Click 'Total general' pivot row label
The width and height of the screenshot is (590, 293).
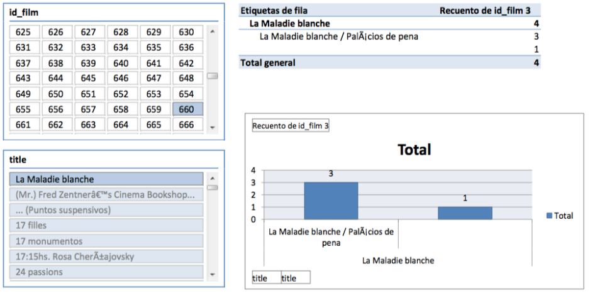click(x=268, y=62)
